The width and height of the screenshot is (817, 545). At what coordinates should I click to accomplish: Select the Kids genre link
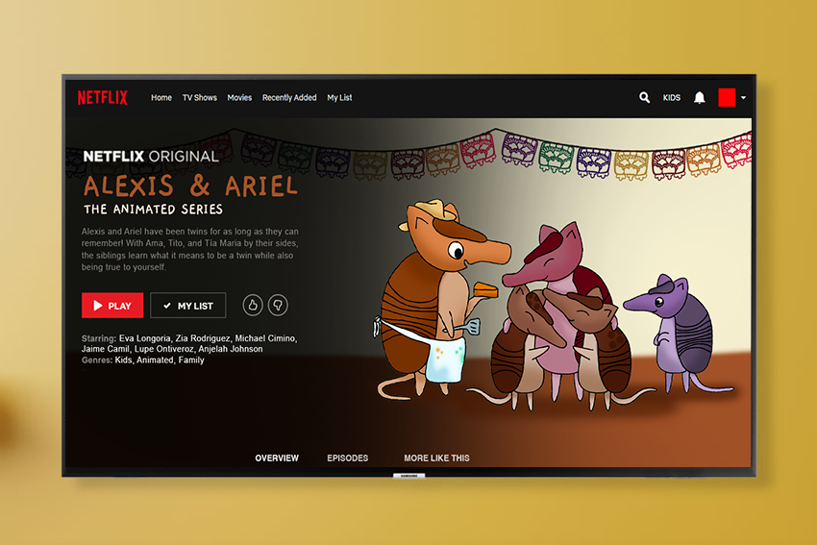click(x=123, y=360)
